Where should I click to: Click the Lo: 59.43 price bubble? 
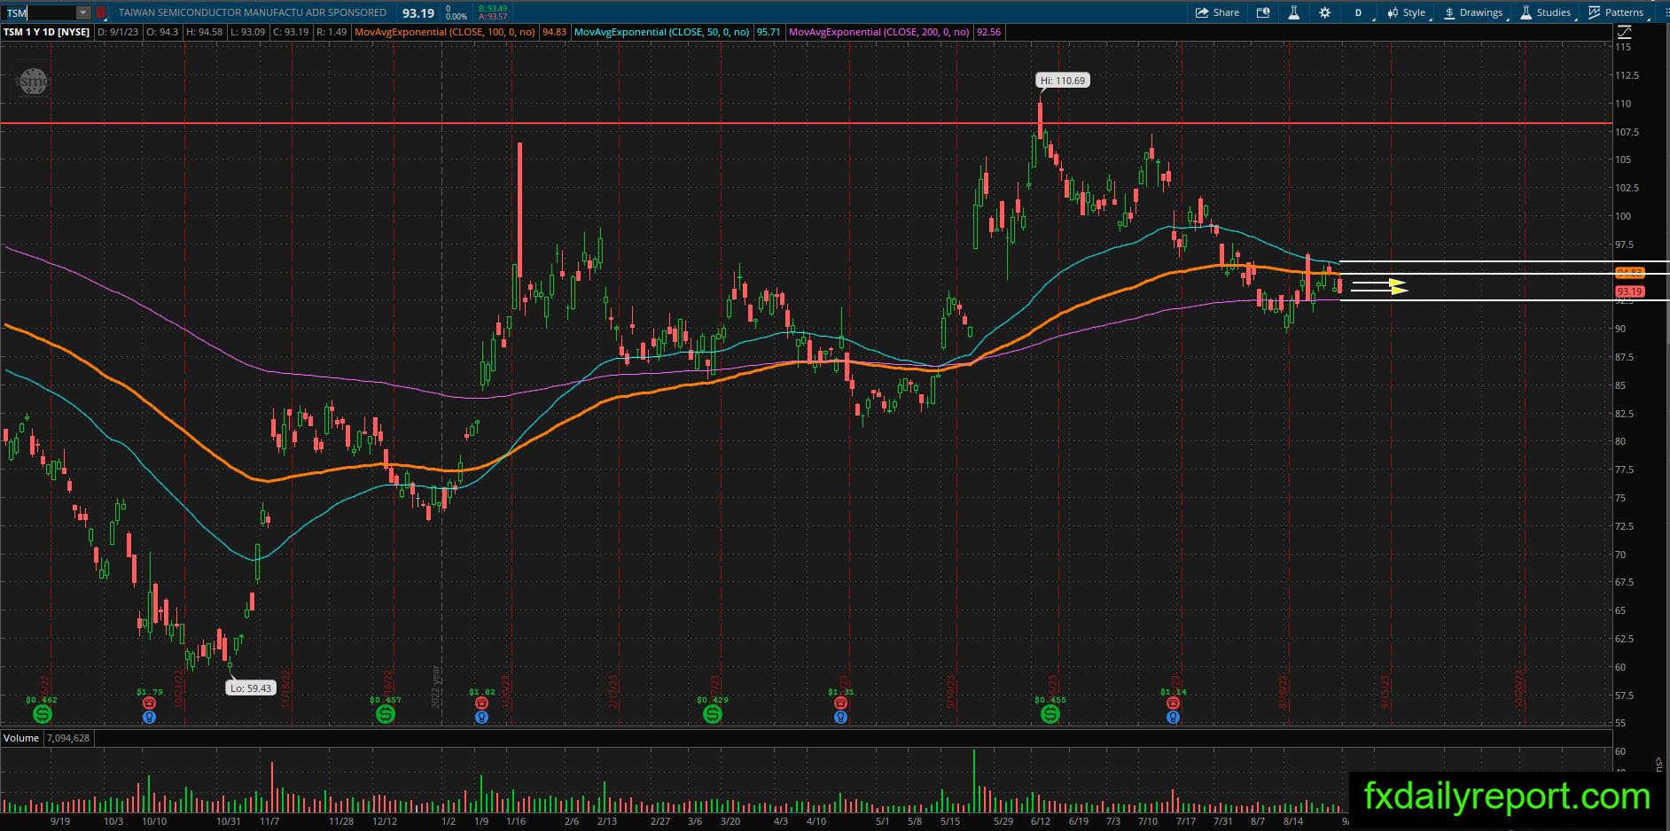250,688
